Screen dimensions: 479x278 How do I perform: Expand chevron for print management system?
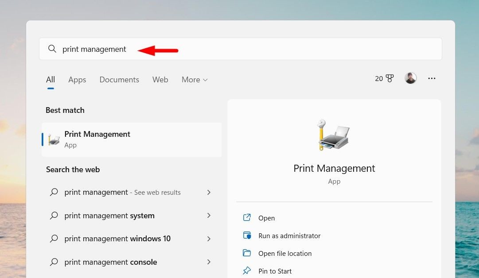coord(209,216)
